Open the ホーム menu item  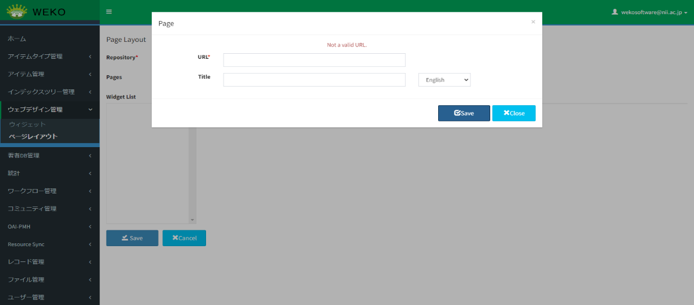[17, 38]
